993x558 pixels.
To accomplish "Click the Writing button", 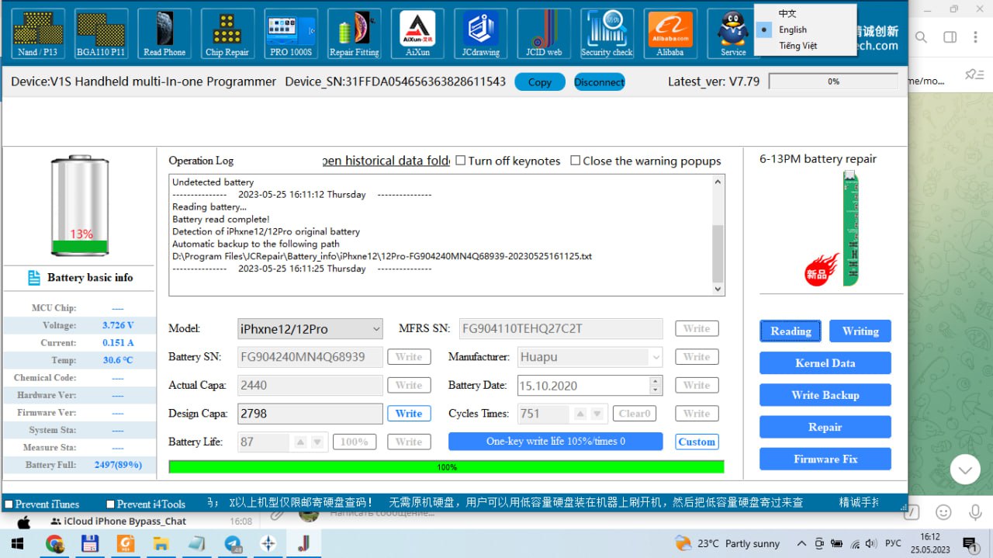I will (x=860, y=331).
